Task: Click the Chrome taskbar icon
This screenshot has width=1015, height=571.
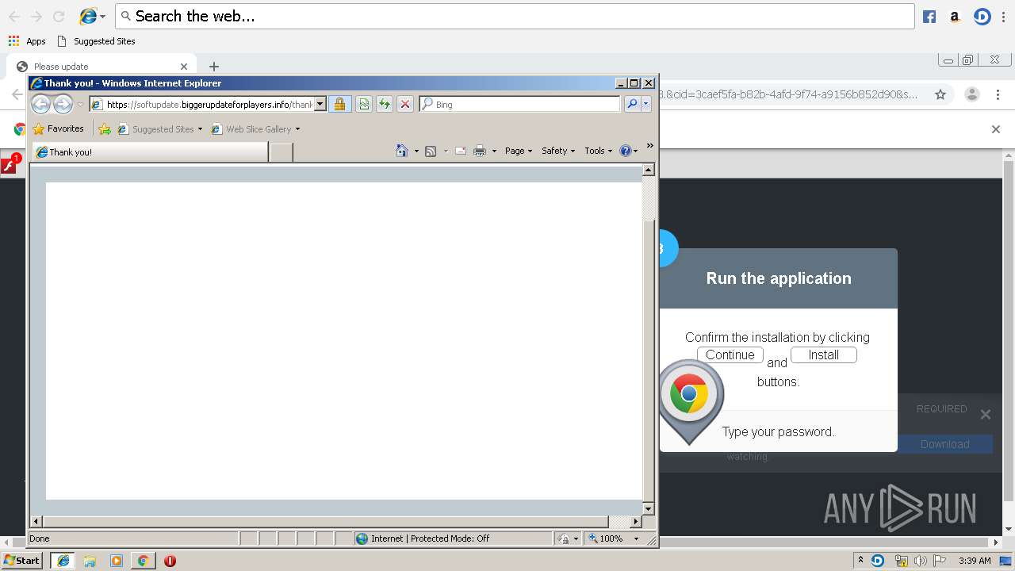Action: (x=143, y=561)
